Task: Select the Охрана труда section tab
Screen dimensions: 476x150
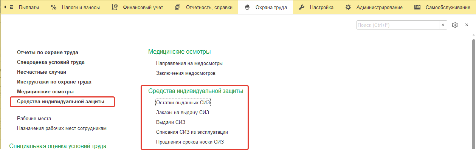Action: (x=265, y=7)
